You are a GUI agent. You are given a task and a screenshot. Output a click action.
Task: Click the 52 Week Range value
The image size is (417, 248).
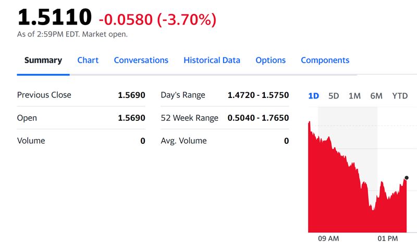click(258, 118)
